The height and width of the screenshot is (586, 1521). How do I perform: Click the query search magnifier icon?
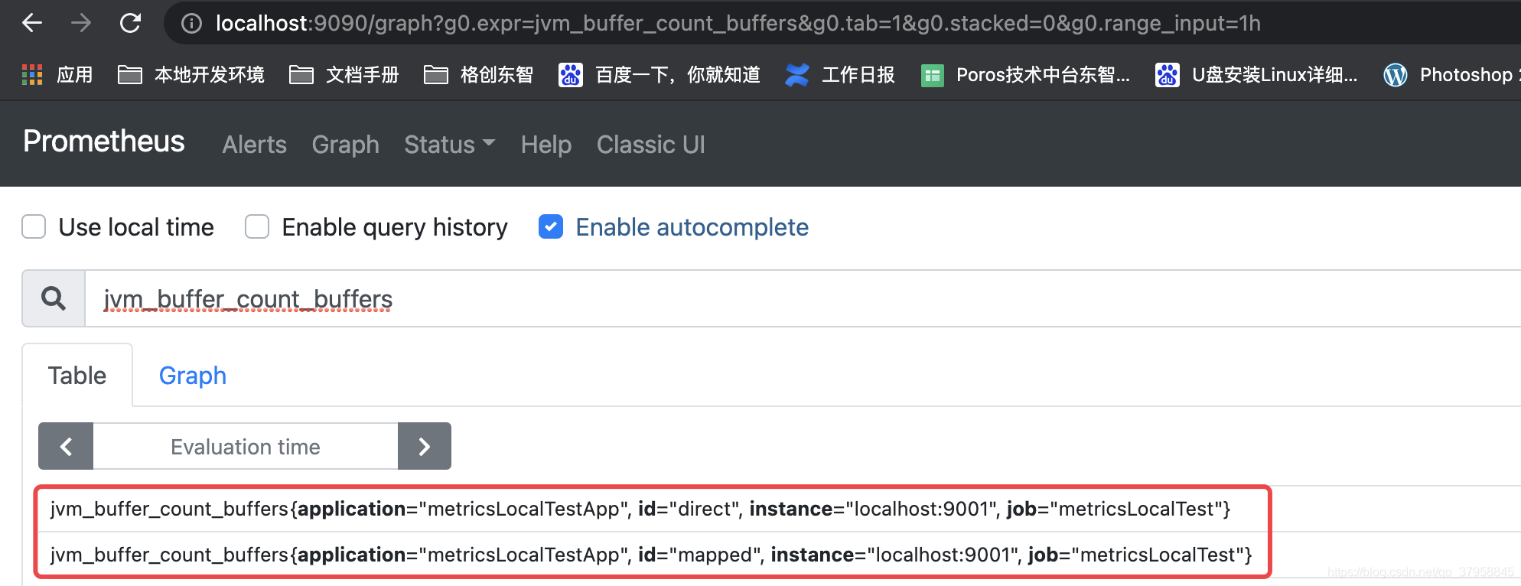point(54,298)
